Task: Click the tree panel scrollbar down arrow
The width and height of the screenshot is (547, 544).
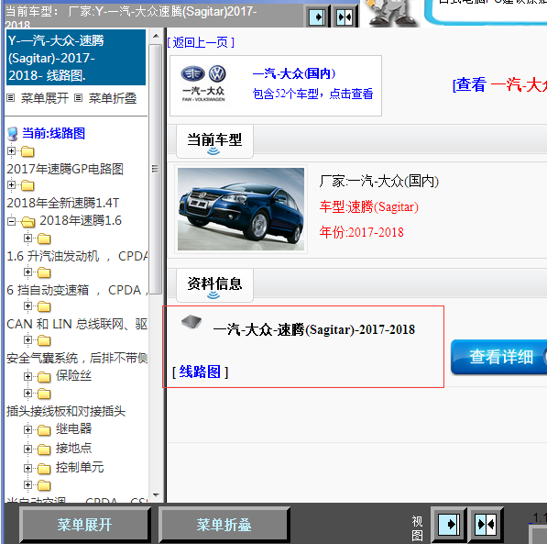Action: (x=156, y=494)
